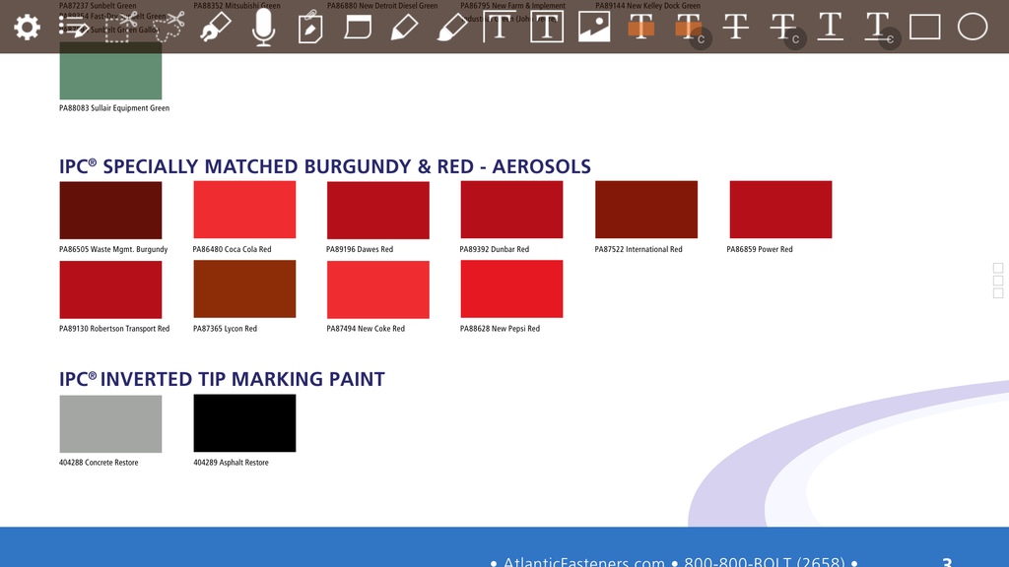
Task: Select the rectangular snapshot cut tool
Action: (x=120, y=27)
